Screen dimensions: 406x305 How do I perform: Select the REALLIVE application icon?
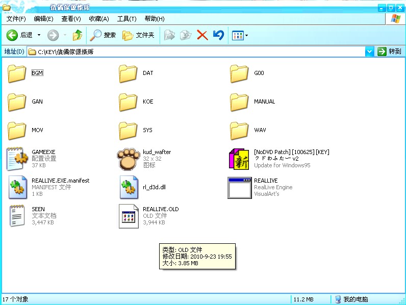tap(239, 187)
